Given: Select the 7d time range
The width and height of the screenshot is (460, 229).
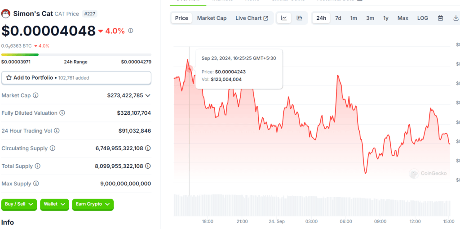Looking at the screenshot, I should pos(338,18).
